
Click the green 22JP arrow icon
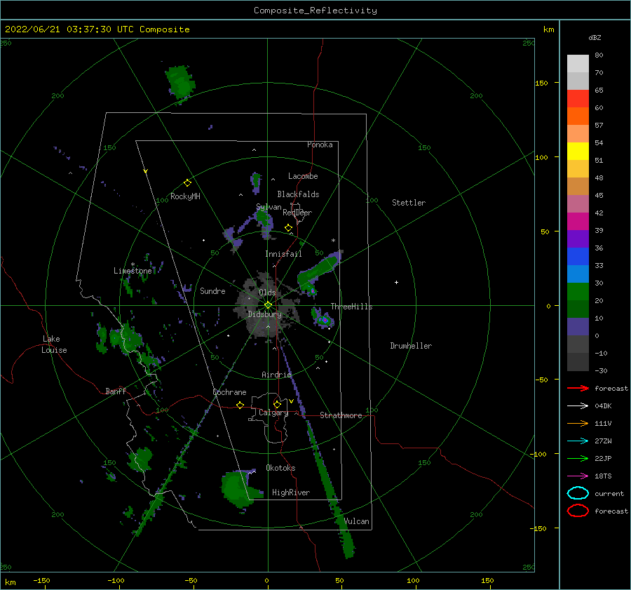click(578, 458)
